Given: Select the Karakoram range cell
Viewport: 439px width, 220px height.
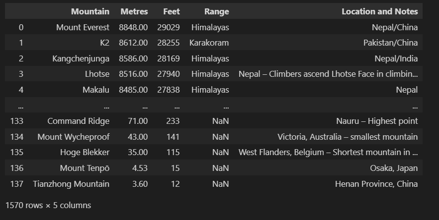Looking at the screenshot, I should (209, 43).
